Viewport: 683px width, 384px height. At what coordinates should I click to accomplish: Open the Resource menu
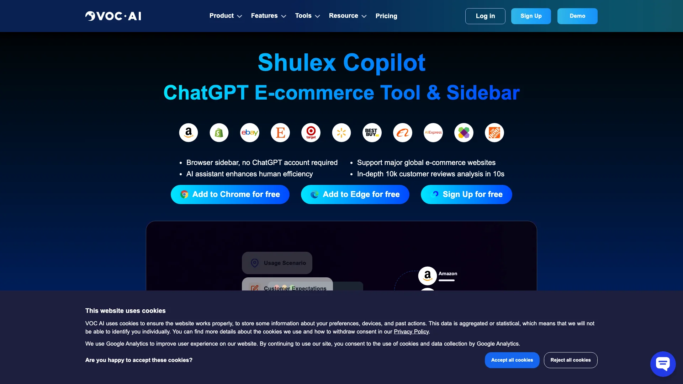[x=348, y=16]
